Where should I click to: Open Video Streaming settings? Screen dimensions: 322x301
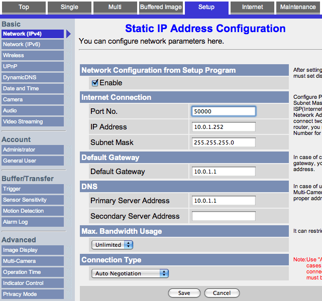33,121
